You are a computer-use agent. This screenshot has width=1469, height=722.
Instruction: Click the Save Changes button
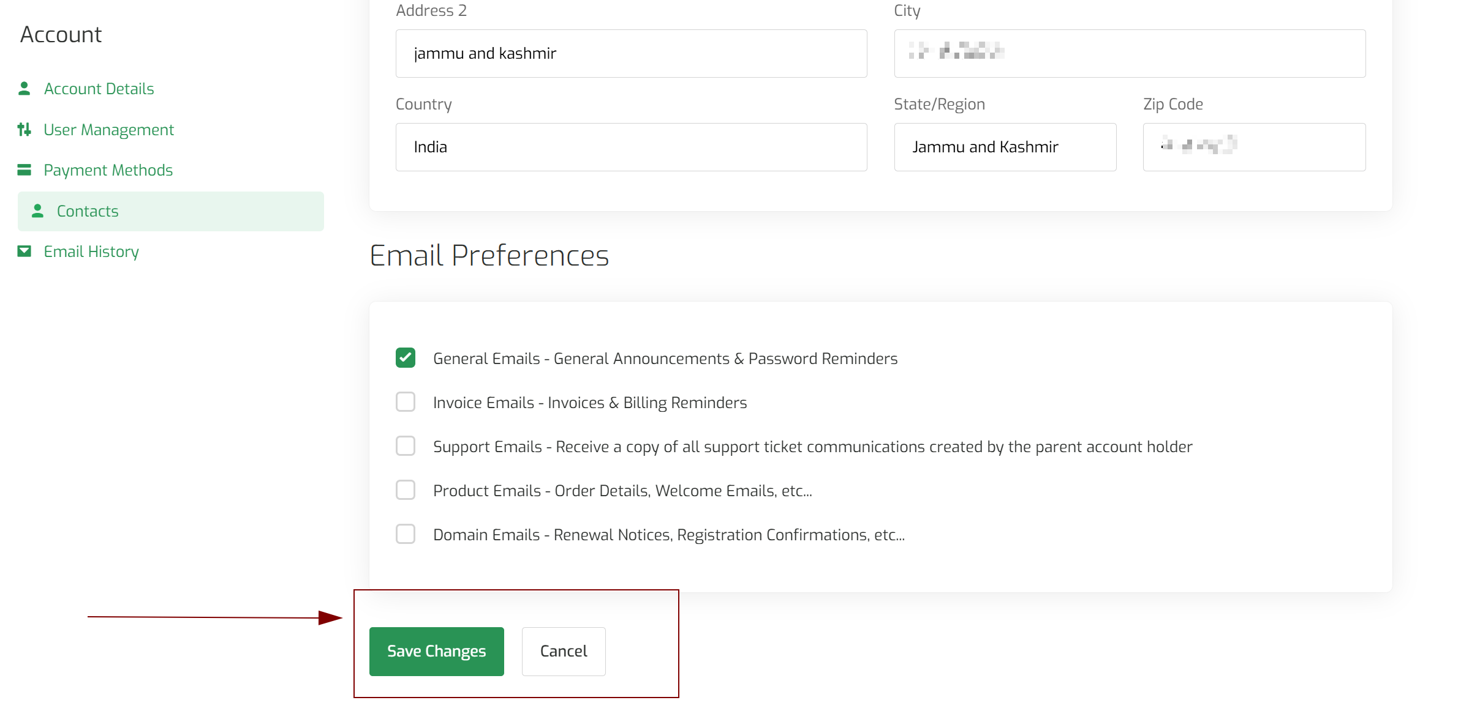click(x=437, y=651)
